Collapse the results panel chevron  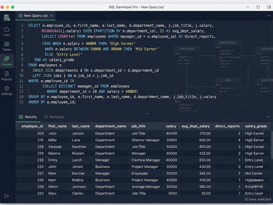click(268, 117)
